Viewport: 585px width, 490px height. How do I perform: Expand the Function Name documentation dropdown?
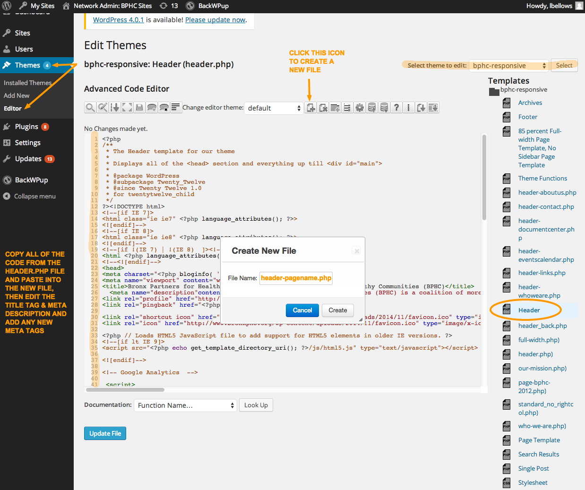point(185,405)
